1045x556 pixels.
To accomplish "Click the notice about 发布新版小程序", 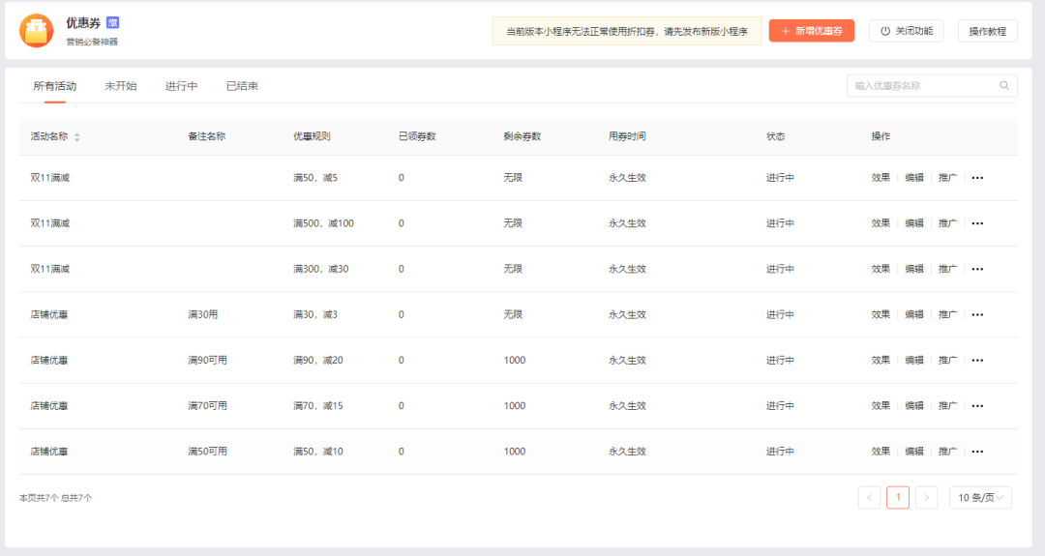I will pyautogui.click(x=626, y=31).
